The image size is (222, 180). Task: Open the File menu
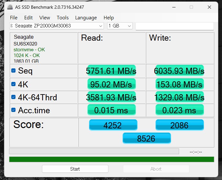click(x=14, y=18)
